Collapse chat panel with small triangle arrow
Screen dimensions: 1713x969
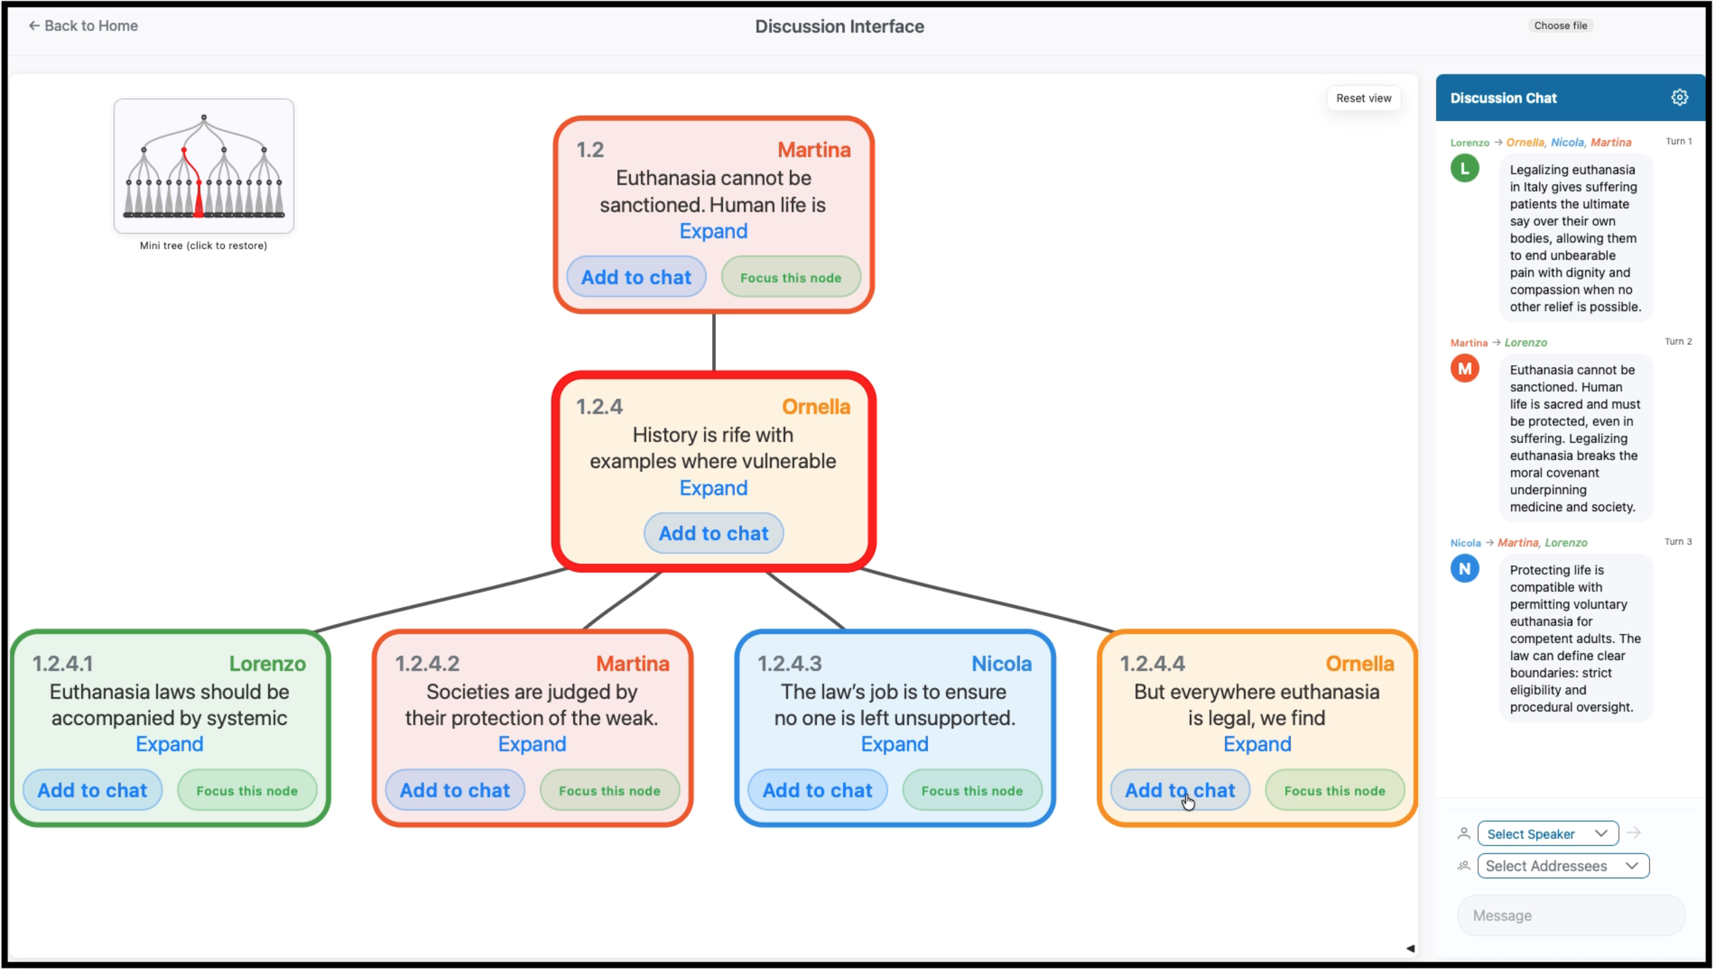coord(1410,948)
